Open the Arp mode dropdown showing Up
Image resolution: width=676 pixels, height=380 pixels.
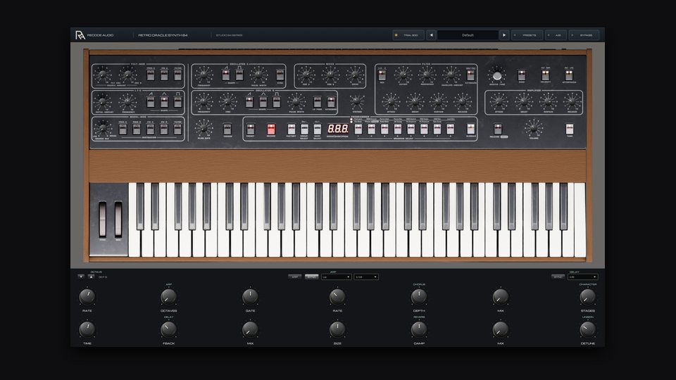(x=337, y=277)
